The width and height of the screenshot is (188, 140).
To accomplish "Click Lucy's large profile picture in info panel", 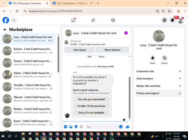I will pyautogui.click(x=159, y=36).
